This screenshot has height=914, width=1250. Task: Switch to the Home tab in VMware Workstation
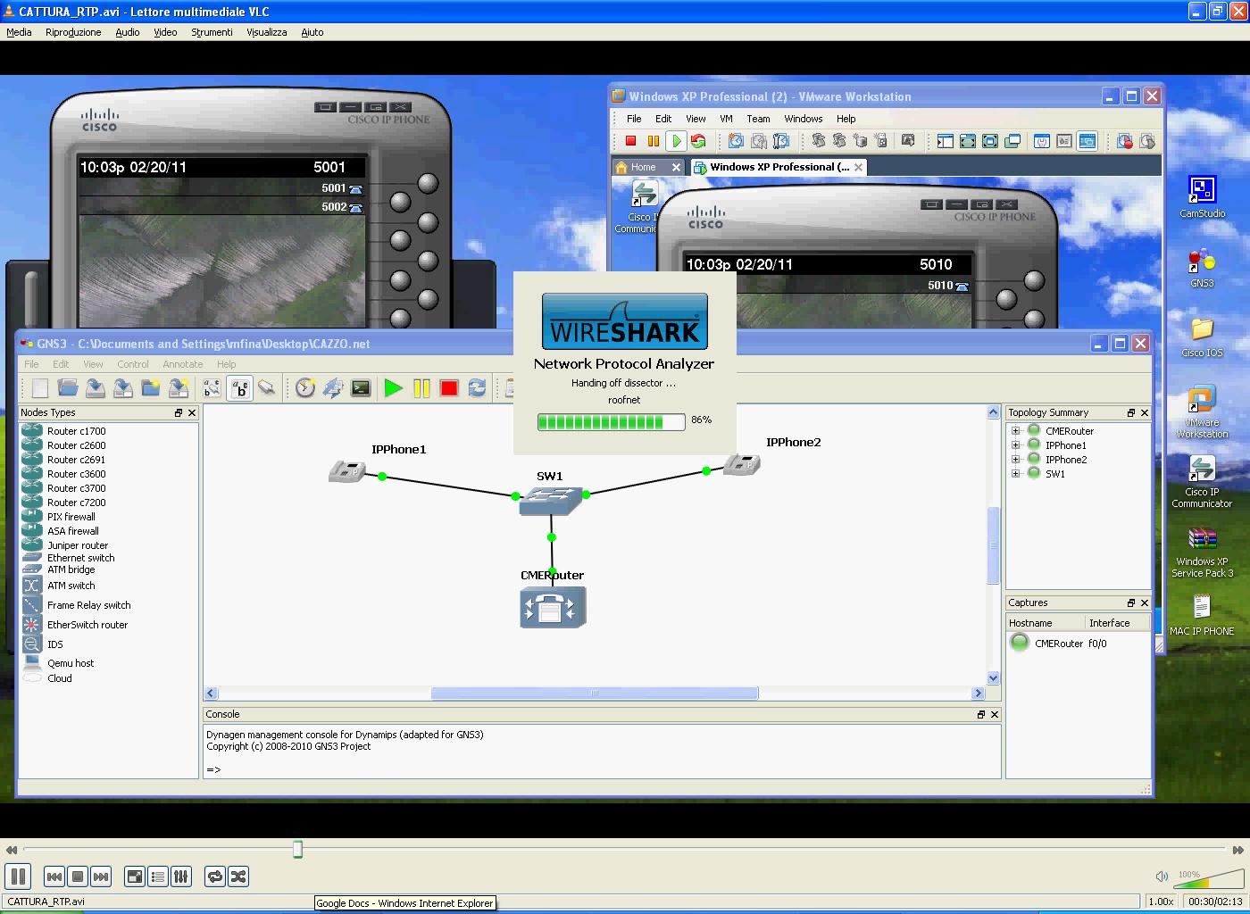coord(641,167)
